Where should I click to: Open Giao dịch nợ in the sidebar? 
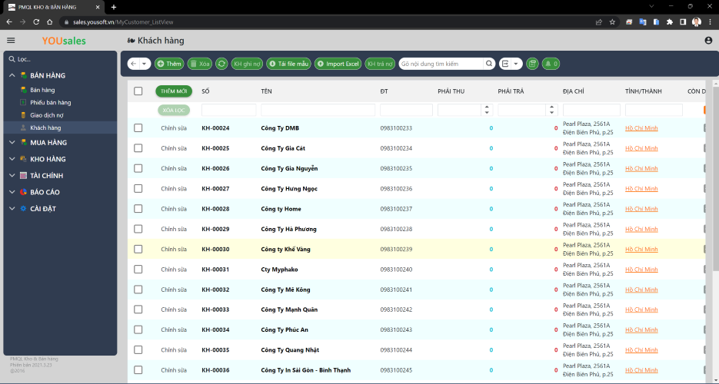coord(47,115)
